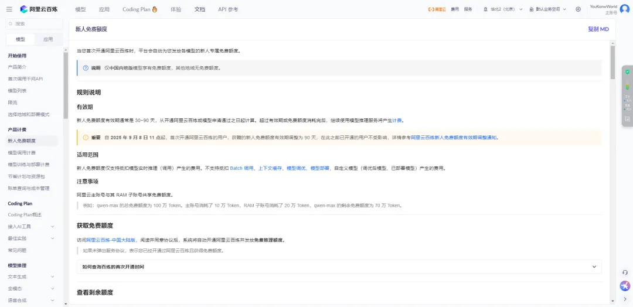Click the sidebar search input field
Screen dimensions: 633x307
click(x=35, y=24)
